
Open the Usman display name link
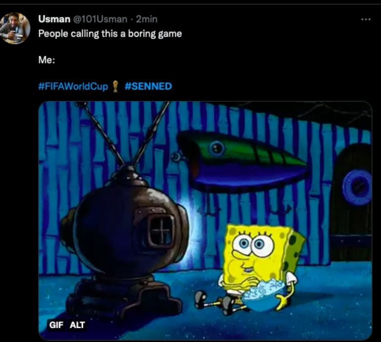click(x=54, y=19)
